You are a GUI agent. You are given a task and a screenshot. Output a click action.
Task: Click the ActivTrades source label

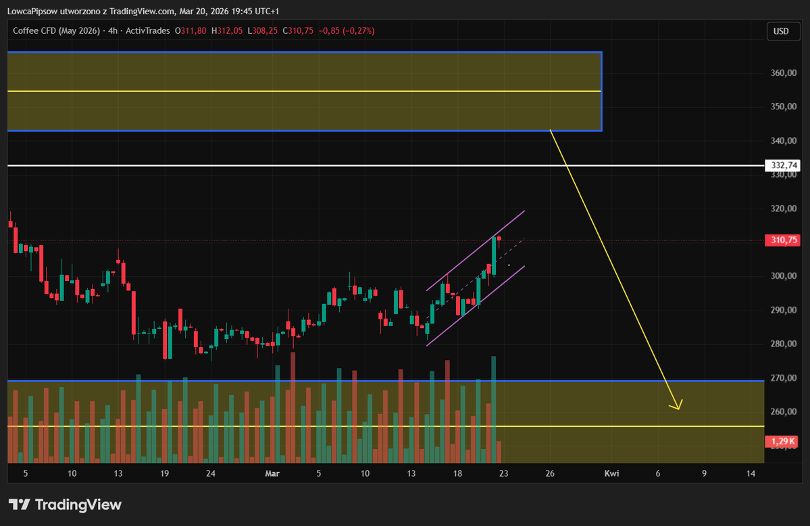(x=148, y=30)
